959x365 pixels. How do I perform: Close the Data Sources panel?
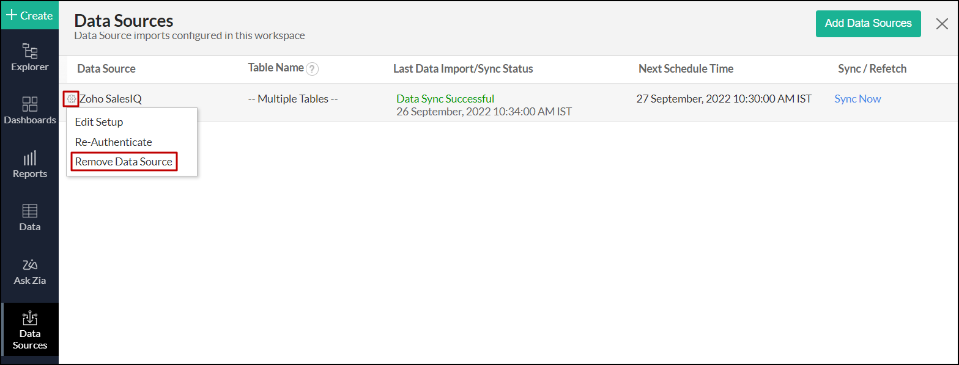[x=942, y=24]
